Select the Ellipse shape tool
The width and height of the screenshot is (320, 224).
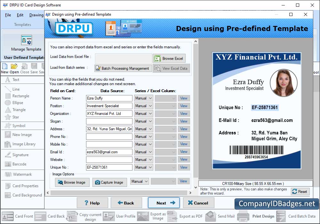point(14,103)
